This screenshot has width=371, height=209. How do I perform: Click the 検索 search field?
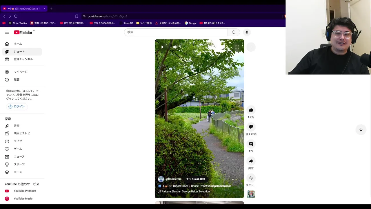(176, 32)
